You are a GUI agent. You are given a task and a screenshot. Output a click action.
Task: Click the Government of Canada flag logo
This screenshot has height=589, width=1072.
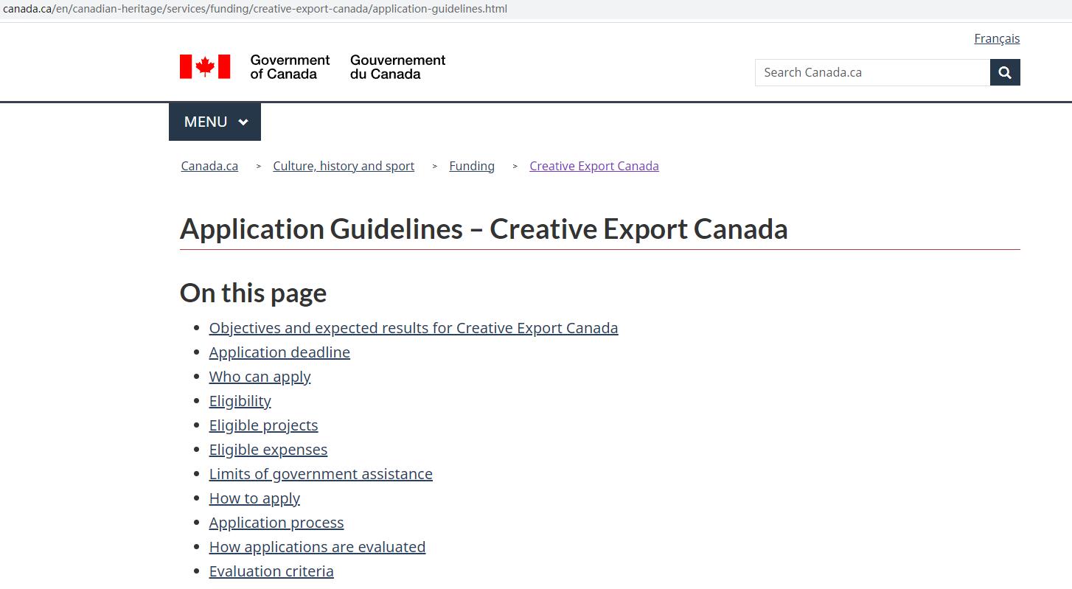205,66
